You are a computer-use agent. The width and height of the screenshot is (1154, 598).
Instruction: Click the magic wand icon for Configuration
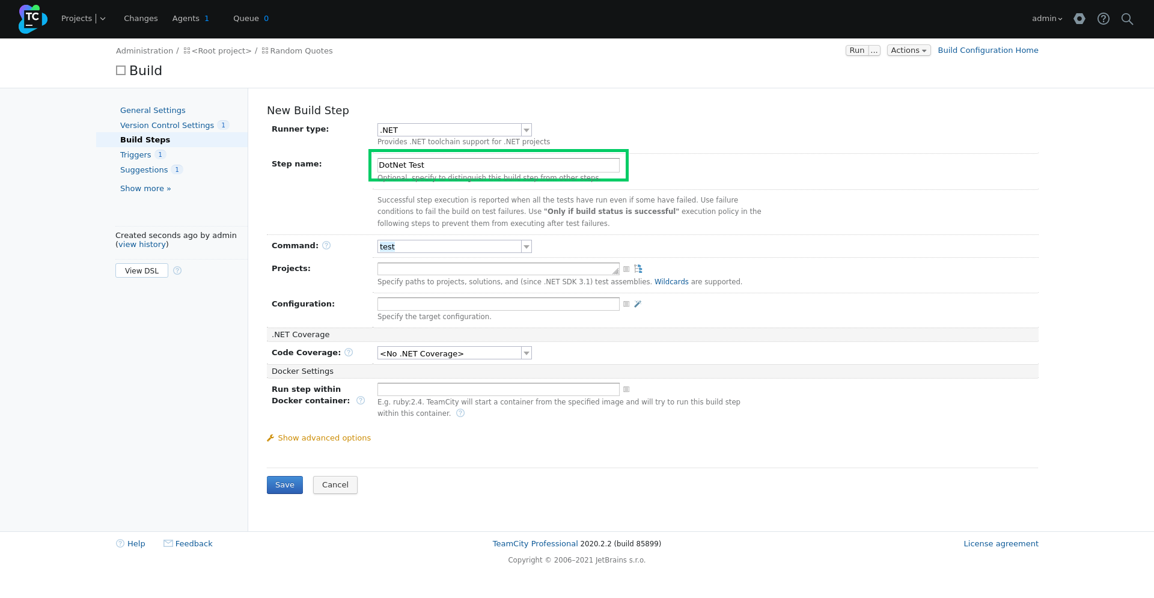click(x=638, y=304)
